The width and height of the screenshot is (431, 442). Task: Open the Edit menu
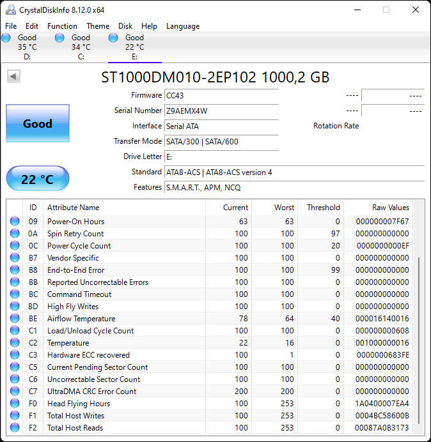(x=32, y=26)
